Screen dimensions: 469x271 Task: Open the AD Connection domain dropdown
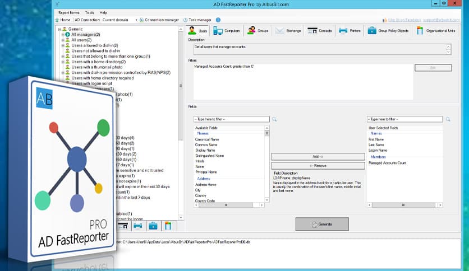point(136,20)
